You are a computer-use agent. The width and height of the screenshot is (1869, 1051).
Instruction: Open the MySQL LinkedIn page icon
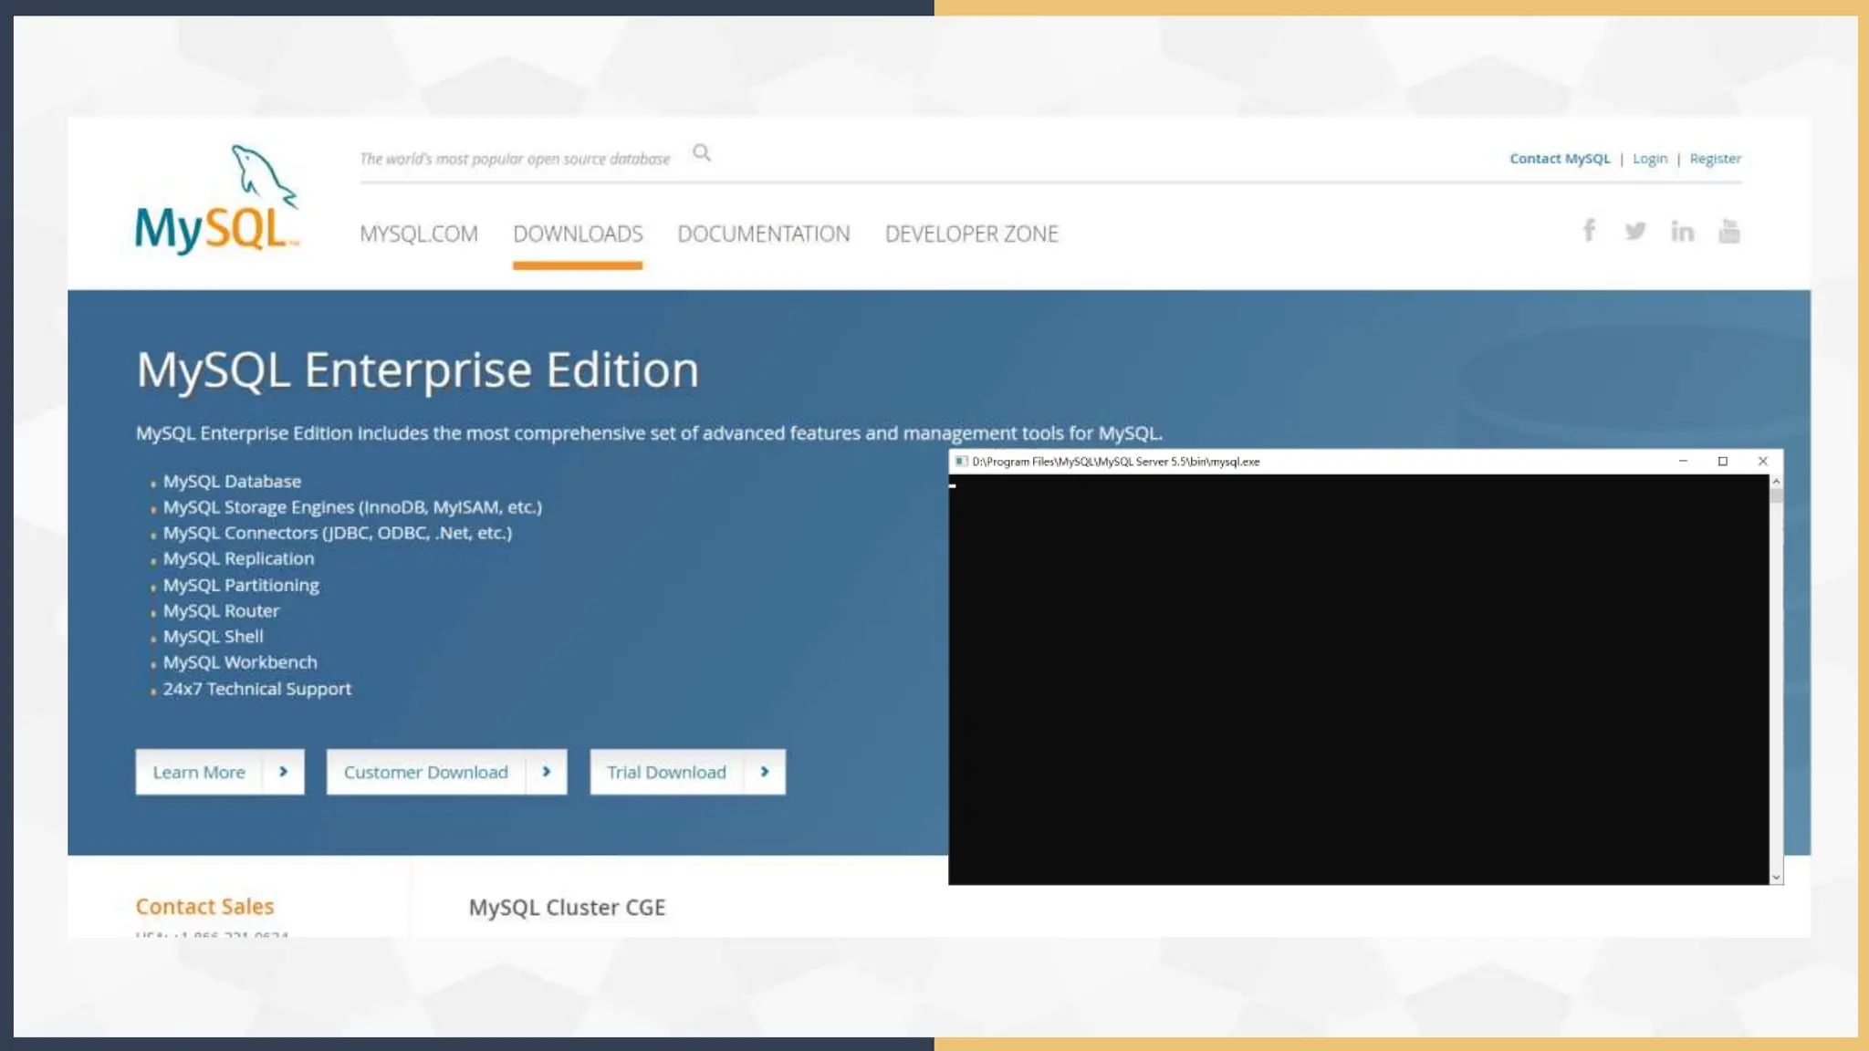1682,231
